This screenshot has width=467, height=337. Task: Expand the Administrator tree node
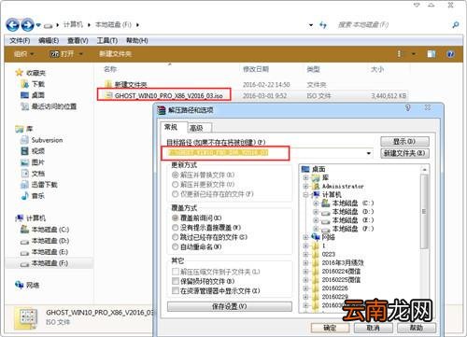pos(305,186)
